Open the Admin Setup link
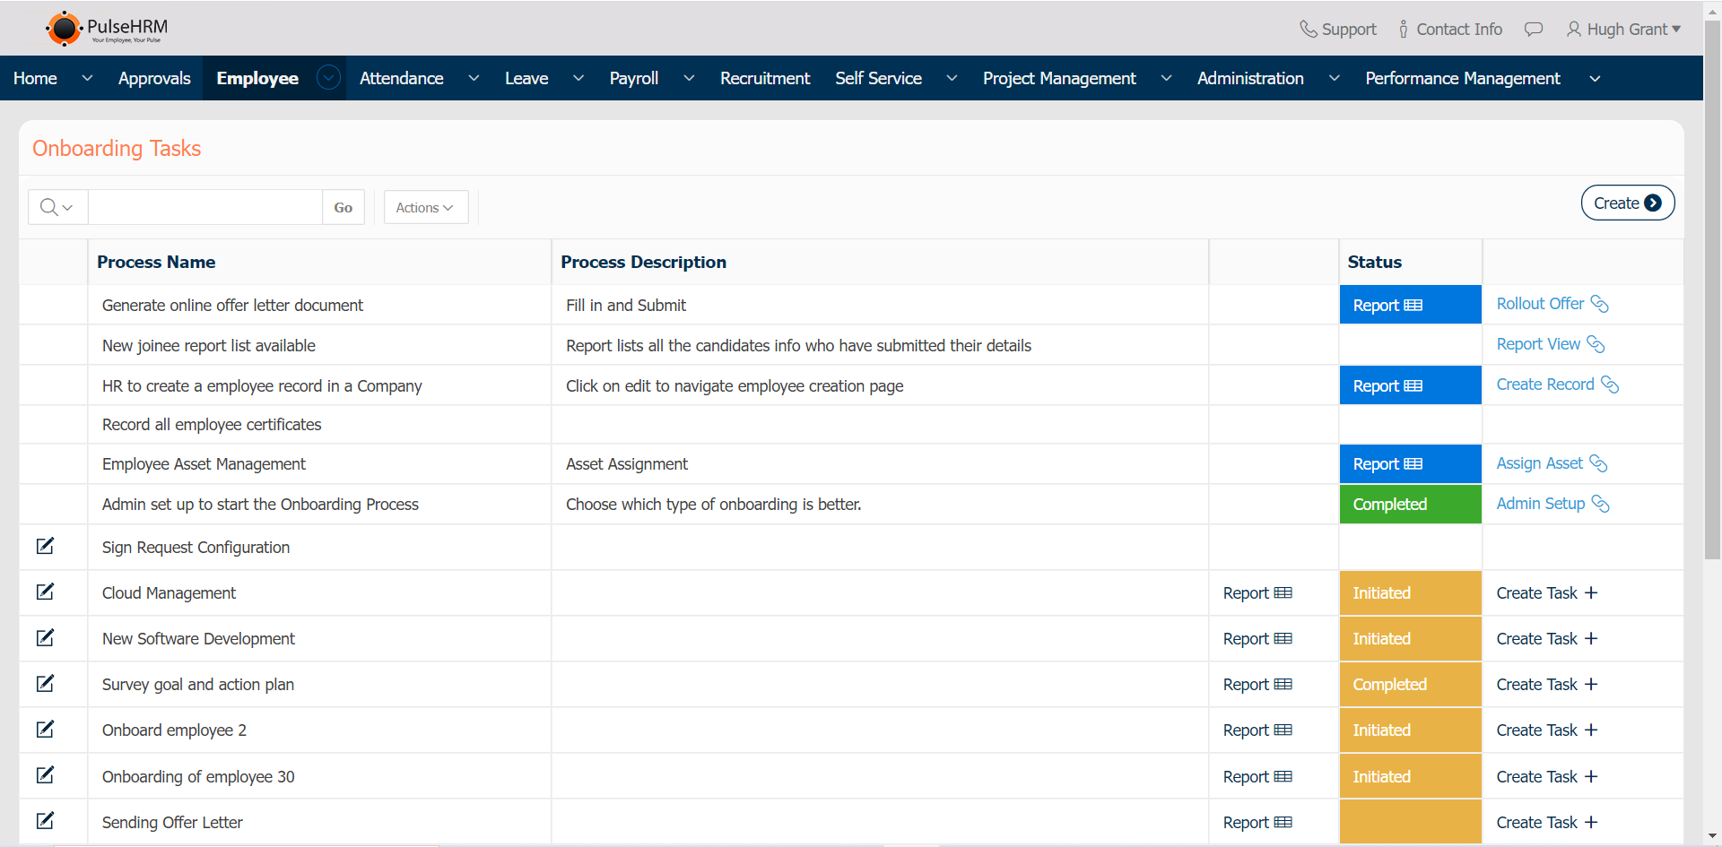 [x=1540, y=504]
